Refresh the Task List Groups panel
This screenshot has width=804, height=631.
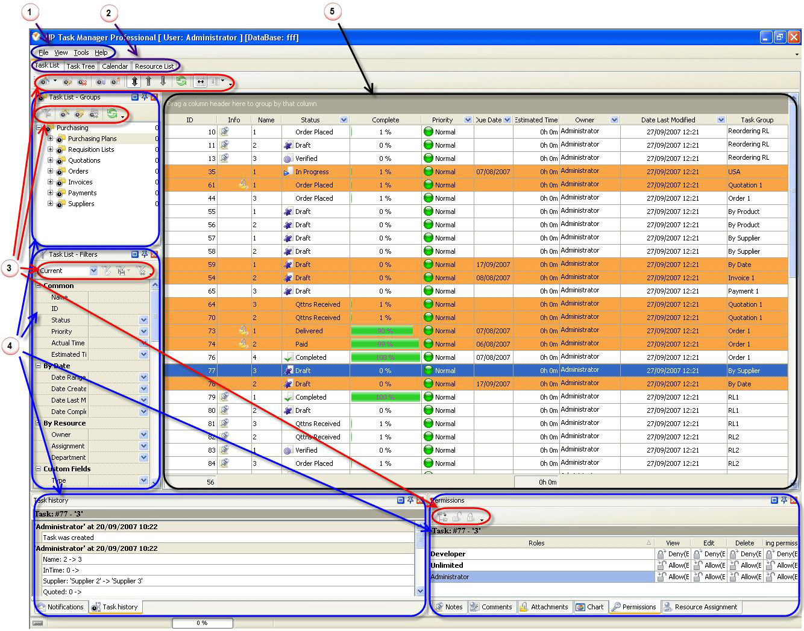tap(111, 113)
